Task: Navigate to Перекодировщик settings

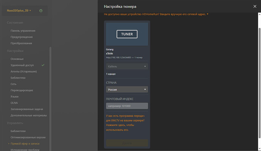Action: [22, 90]
